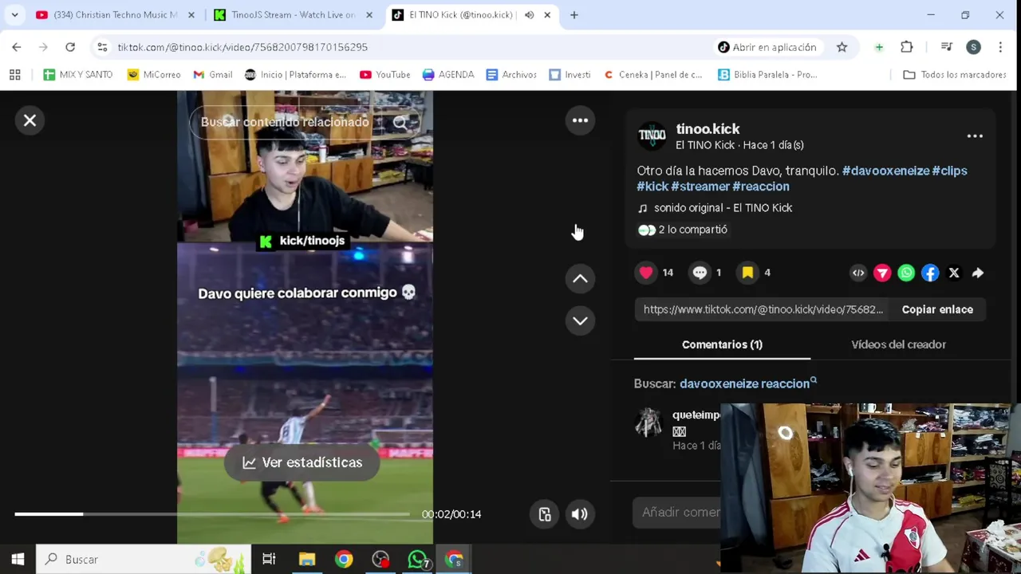Open the Chrome three-dot menu
This screenshot has width=1021, height=574.
[x=1000, y=47]
